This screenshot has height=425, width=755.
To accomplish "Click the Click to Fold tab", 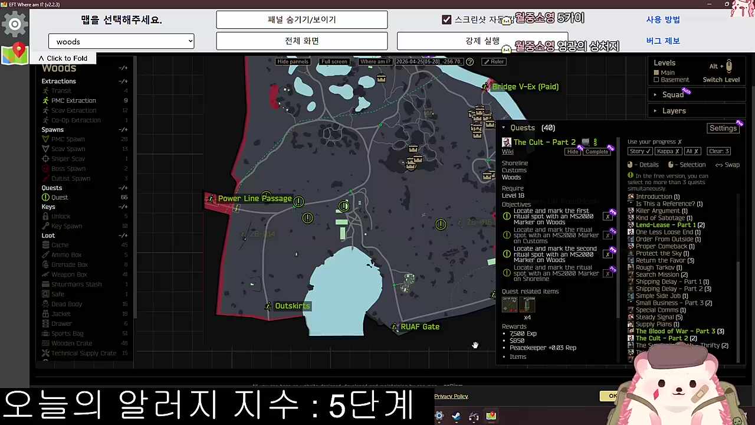I will pos(63,58).
